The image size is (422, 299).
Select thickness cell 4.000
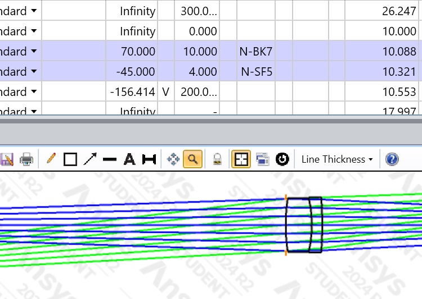197,71
